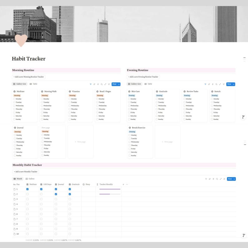Open page icon for Day 1 row

14,189
